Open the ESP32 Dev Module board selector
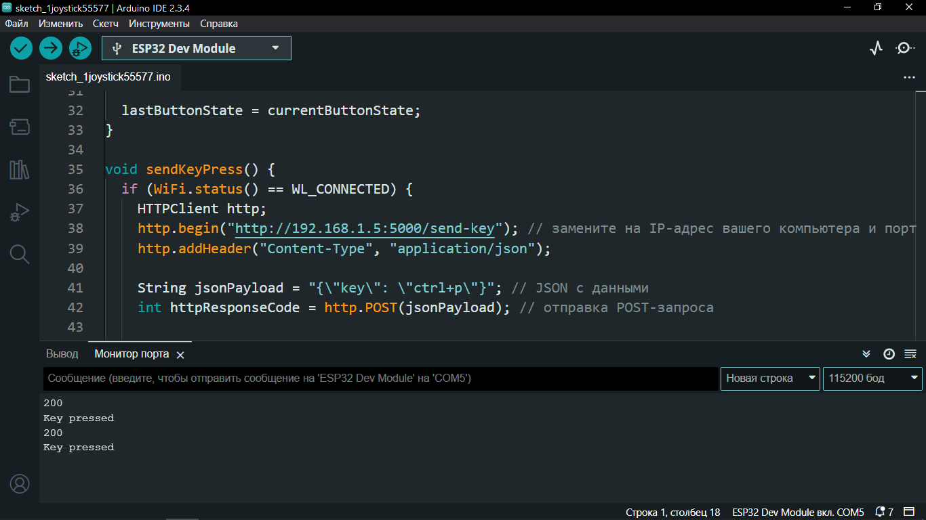926x520 pixels. pos(197,48)
